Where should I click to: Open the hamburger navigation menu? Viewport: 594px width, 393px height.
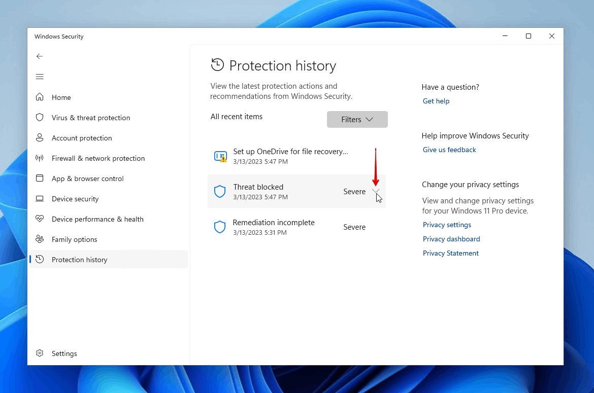tap(40, 77)
